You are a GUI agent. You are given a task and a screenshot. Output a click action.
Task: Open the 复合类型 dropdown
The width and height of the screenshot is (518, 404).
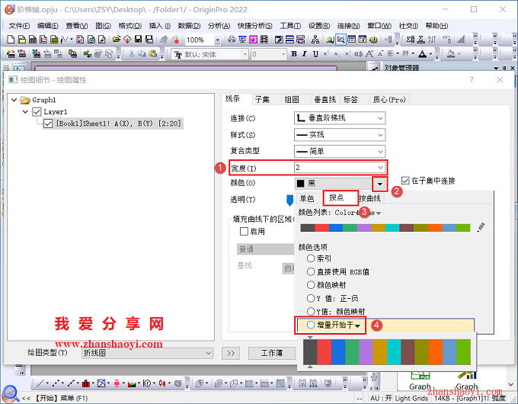coord(340,152)
